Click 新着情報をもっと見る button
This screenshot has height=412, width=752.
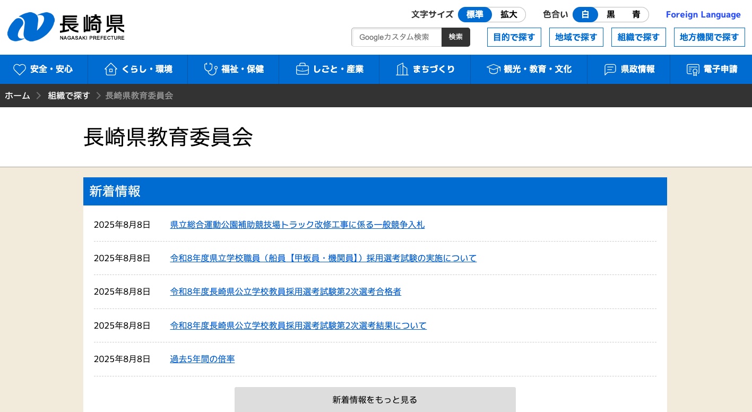point(375,400)
